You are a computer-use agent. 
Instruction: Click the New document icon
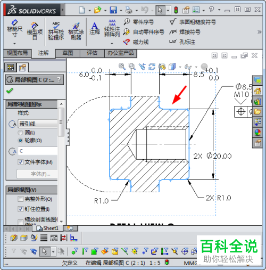click(82, 10)
